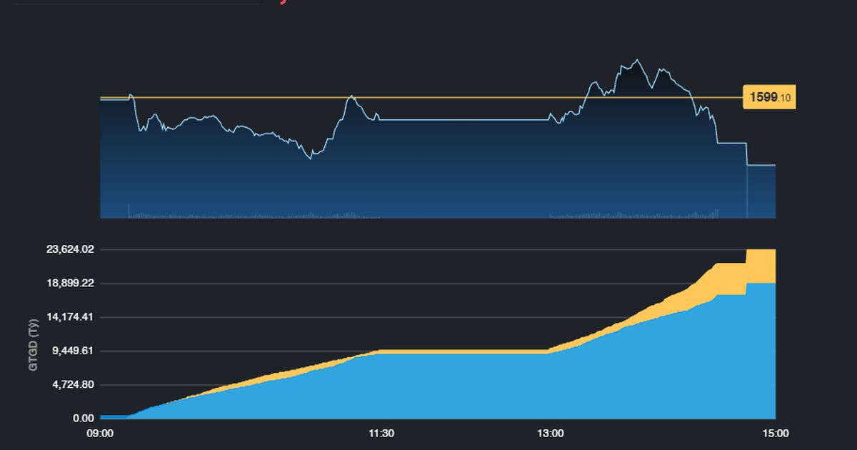
Task: Click the 23,624.02 y-axis value
Action: point(69,249)
